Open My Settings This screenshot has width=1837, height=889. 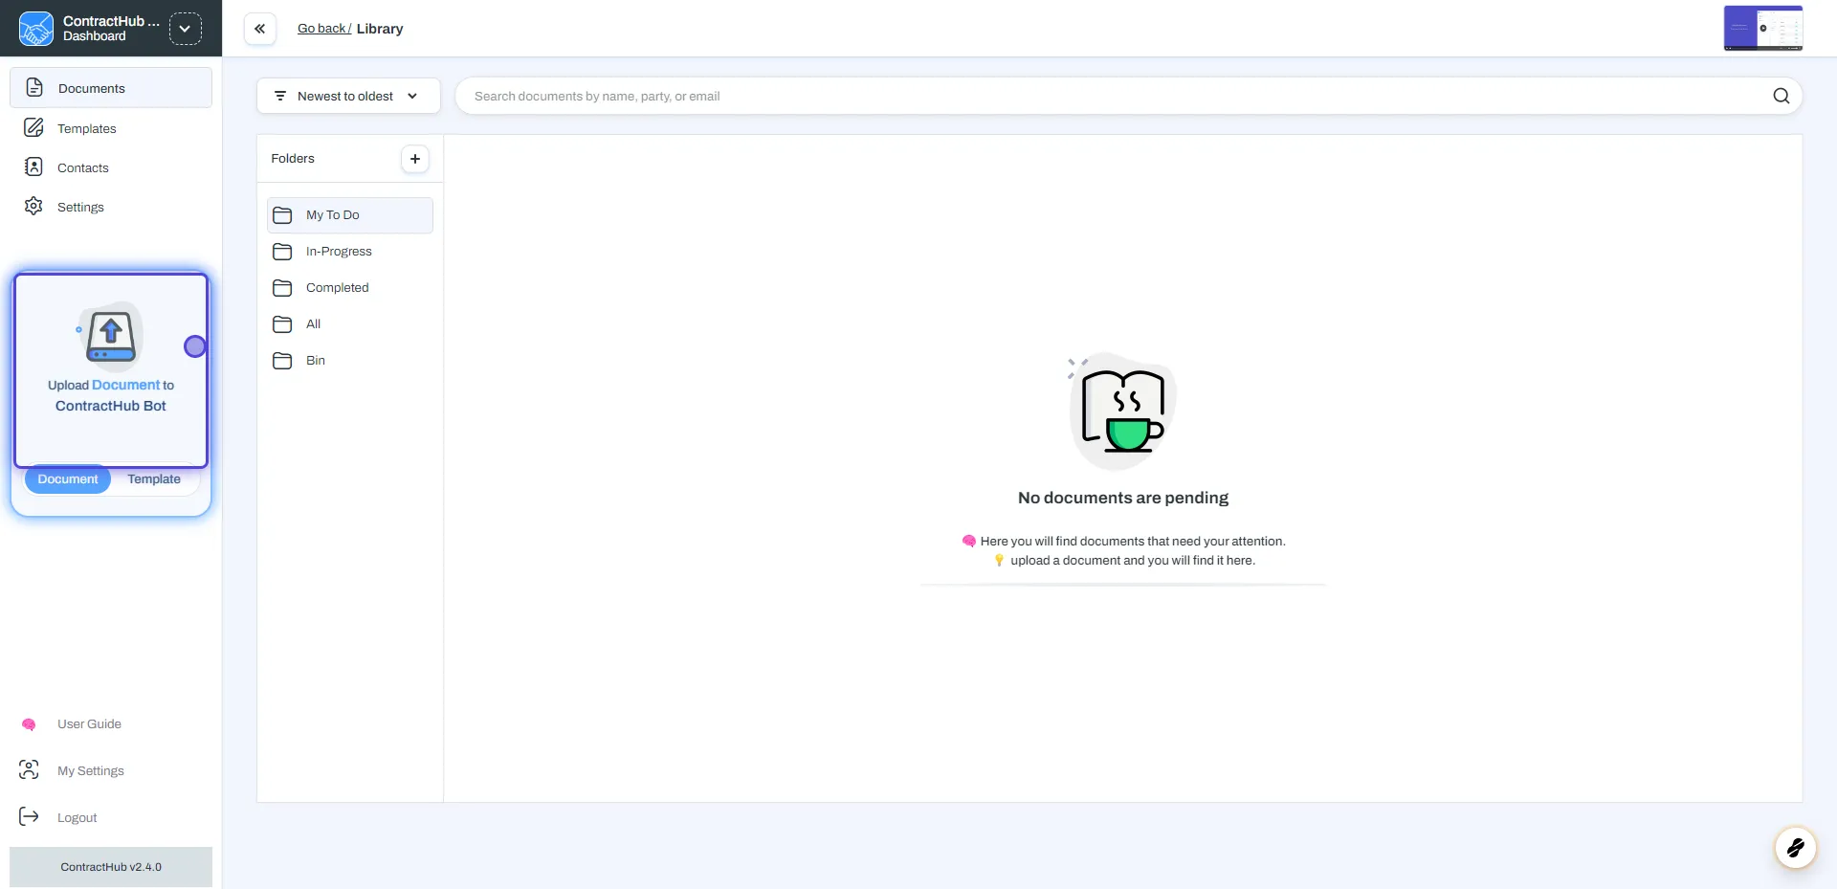click(91, 771)
